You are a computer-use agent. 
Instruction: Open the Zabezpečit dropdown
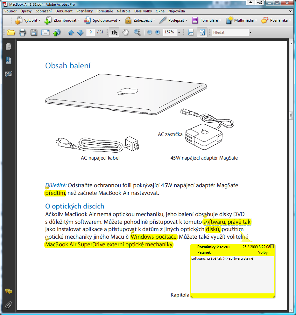(140, 20)
